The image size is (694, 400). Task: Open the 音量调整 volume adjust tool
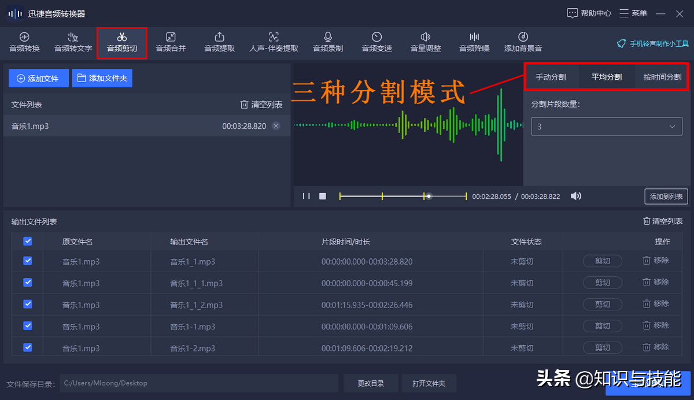point(426,42)
